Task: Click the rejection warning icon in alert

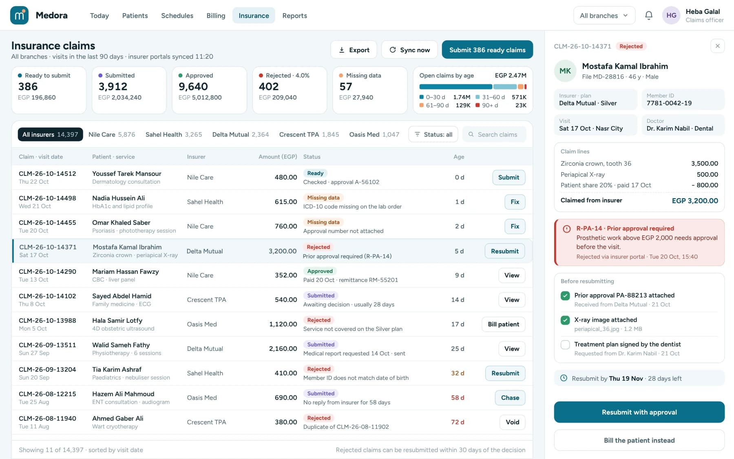Action: tap(567, 229)
